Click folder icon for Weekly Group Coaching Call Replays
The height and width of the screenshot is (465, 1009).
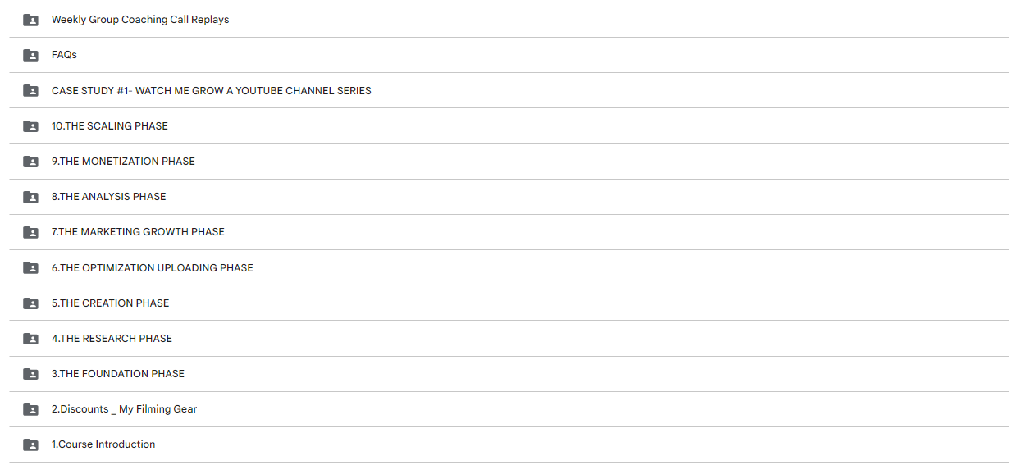[x=30, y=20]
